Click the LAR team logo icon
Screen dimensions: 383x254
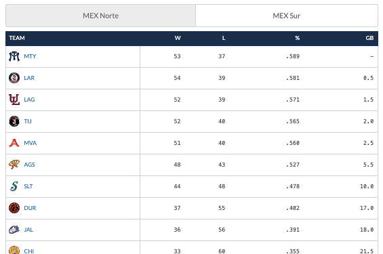[x=14, y=78]
